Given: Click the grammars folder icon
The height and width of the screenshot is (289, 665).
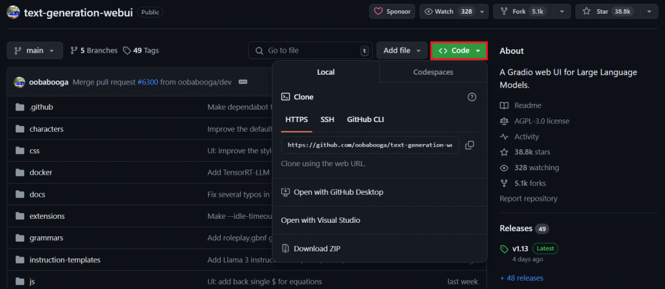Looking at the screenshot, I should click(x=19, y=238).
